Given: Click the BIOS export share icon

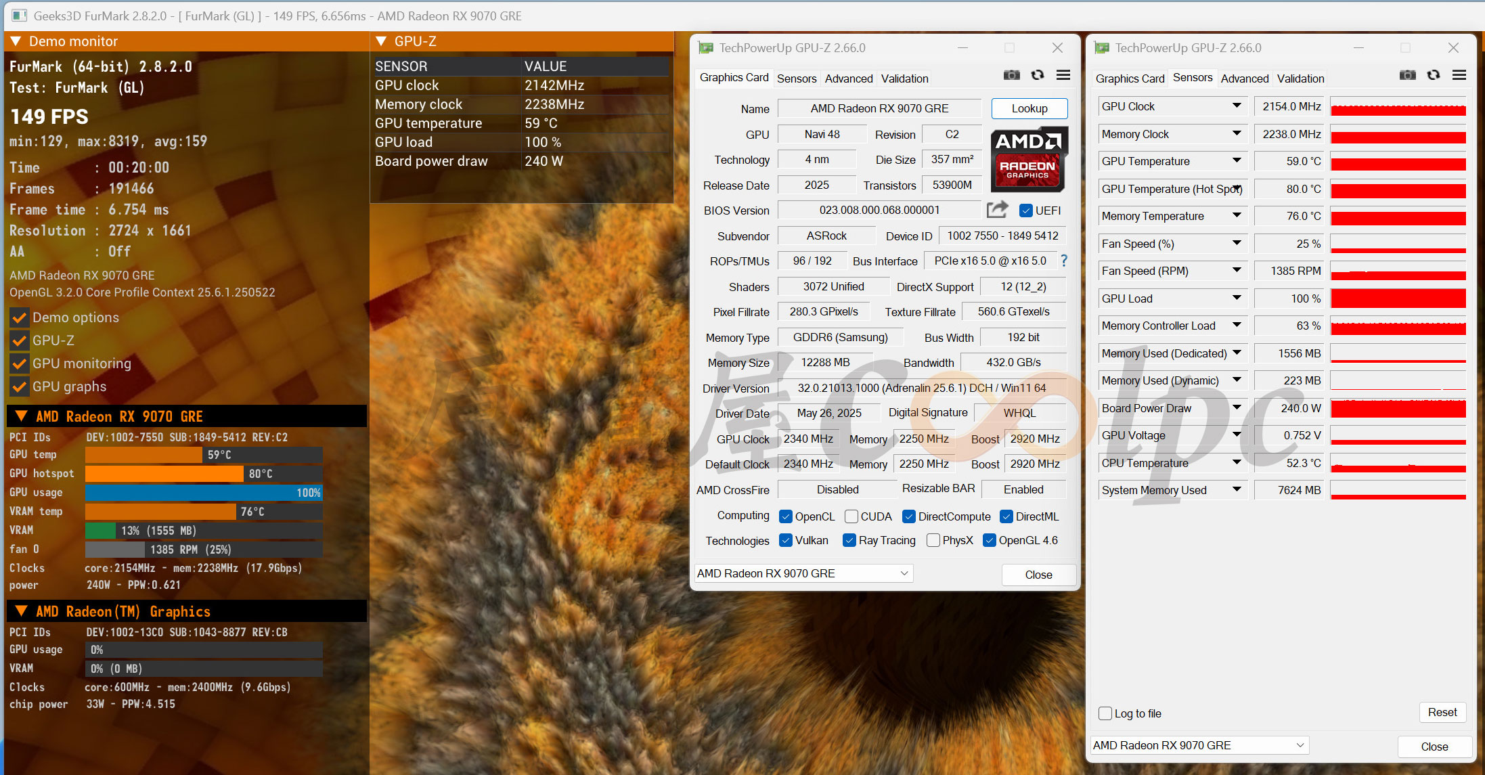Looking at the screenshot, I should click(x=997, y=210).
